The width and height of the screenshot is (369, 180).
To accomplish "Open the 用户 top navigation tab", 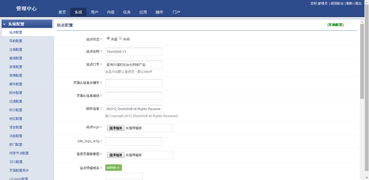I will point(95,12).
